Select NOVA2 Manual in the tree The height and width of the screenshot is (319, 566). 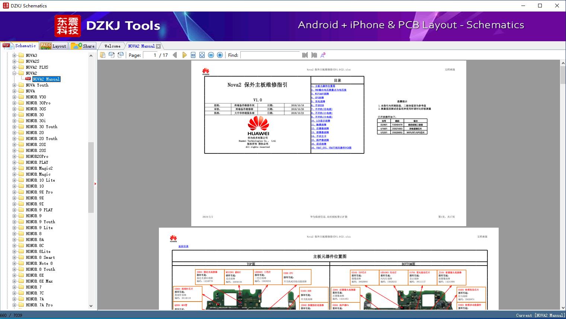tap(46, 79)
